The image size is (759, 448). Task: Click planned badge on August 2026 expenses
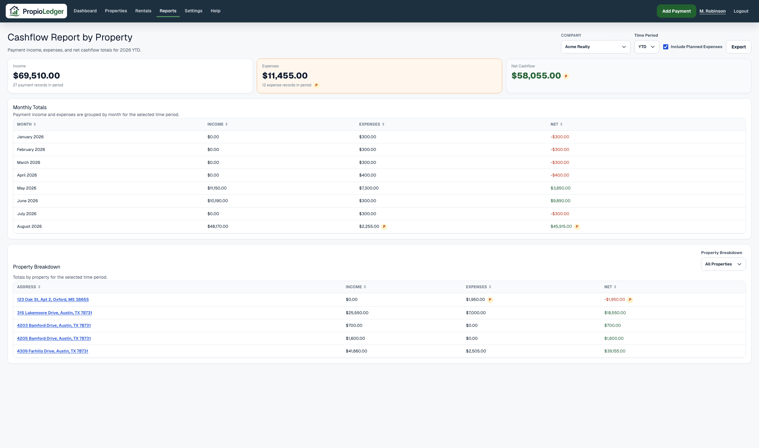point(384,227)
